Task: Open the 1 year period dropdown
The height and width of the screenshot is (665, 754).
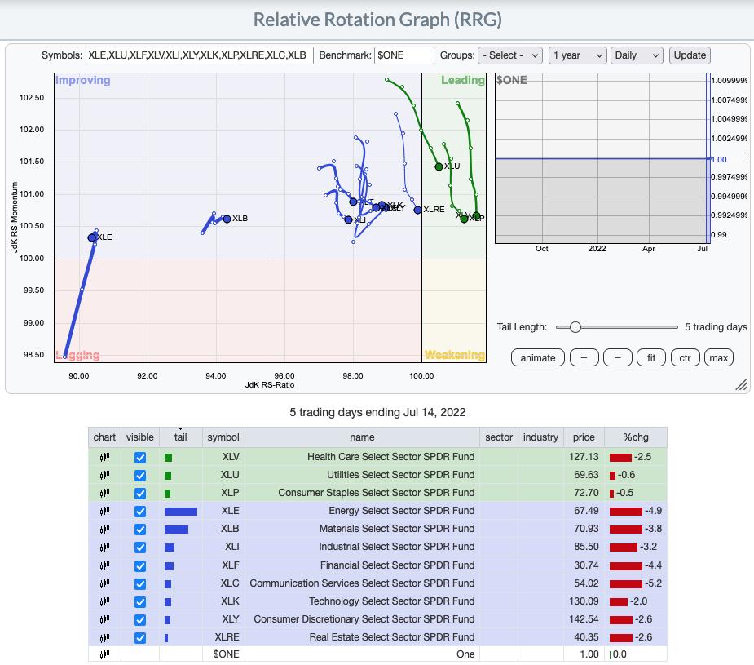Action: [x=577, y=55]
